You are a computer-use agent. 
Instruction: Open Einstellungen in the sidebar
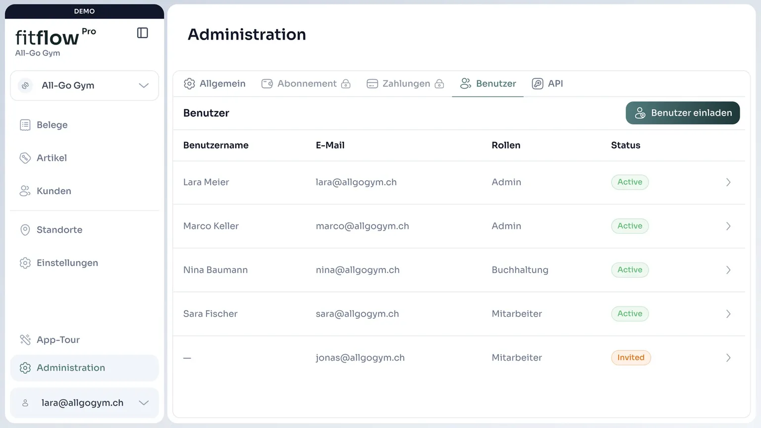coord(84,263)
